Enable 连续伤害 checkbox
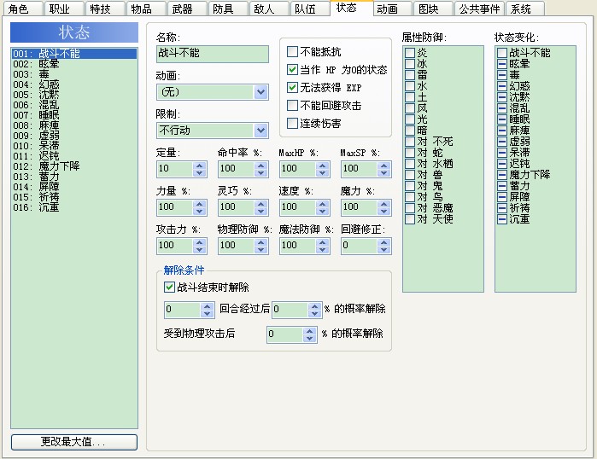Viewport: 597px width, 459px height. [x=292, y=123]
